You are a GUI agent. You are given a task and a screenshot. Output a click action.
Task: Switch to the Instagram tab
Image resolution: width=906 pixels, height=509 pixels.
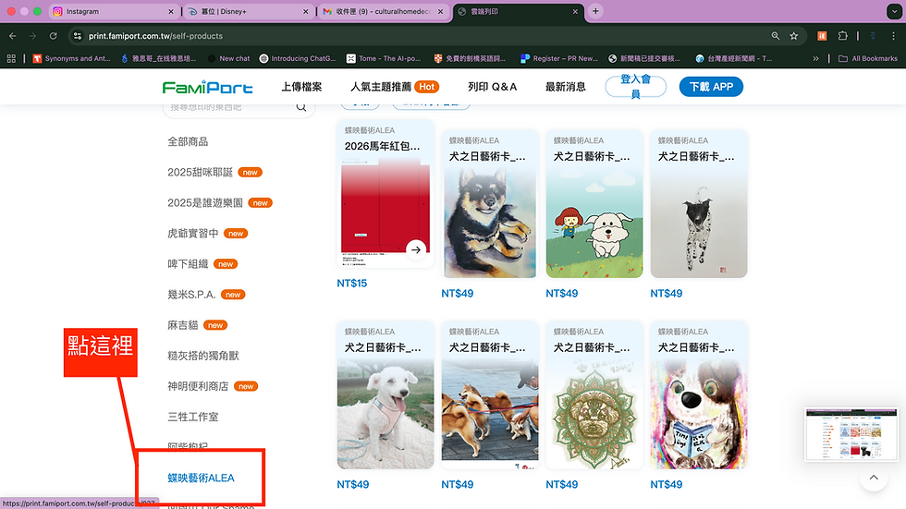113,11
